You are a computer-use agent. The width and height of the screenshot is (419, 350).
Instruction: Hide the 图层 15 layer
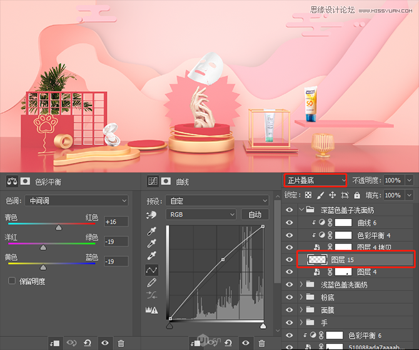289,260
